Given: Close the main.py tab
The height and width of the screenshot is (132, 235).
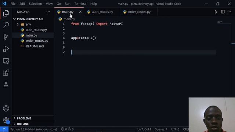Looking at the screenshot, I should tap(80, 12).
